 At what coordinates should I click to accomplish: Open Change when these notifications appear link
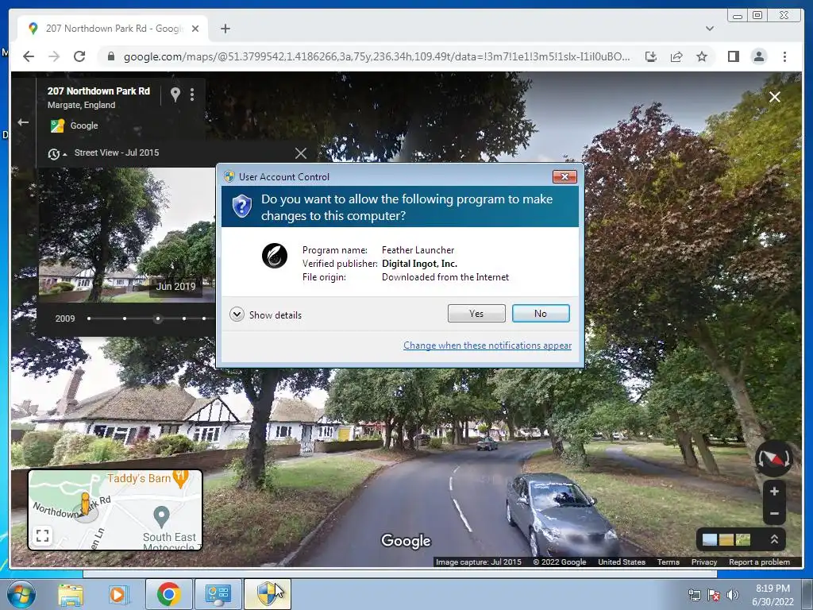tap(487, 346)
